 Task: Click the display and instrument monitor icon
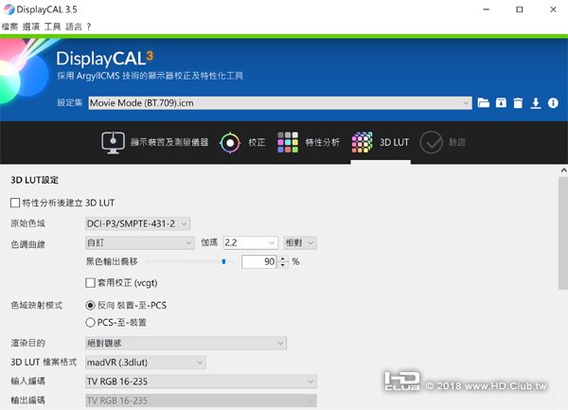(x=113, y=143)
